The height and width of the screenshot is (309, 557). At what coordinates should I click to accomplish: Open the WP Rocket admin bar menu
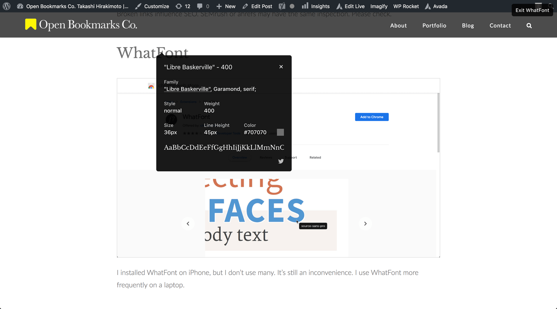pos(406,6)
